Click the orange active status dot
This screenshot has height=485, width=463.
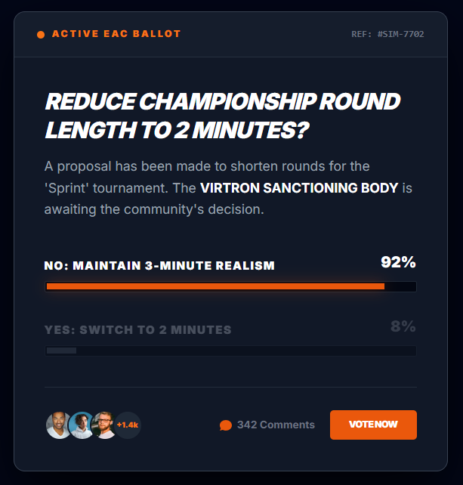[41, 34]
